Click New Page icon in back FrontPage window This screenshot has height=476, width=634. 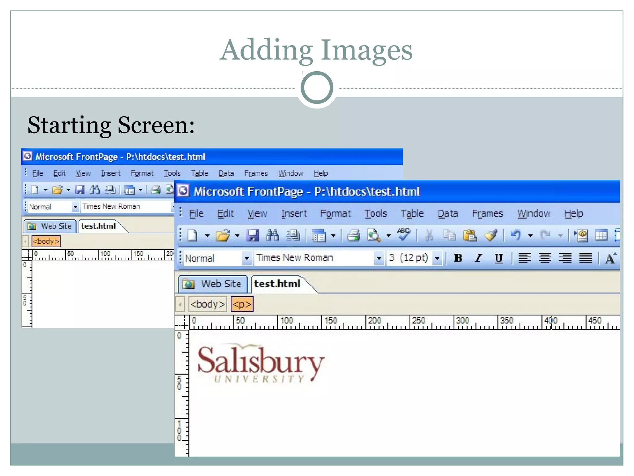(x=35, y=190)
